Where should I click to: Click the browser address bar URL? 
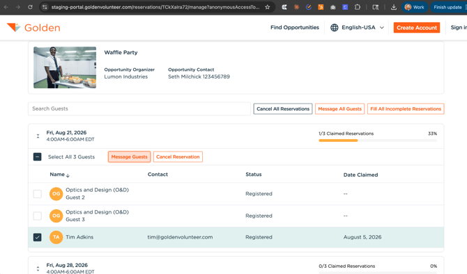pos(155,7)
